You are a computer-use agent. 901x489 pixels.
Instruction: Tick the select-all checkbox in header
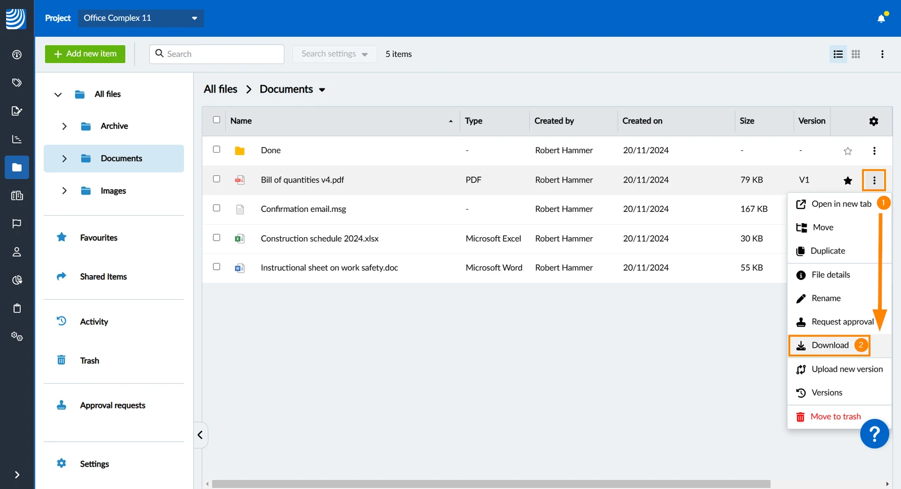(216, 119)
